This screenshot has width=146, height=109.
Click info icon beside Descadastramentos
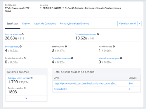tap(72, 58)
